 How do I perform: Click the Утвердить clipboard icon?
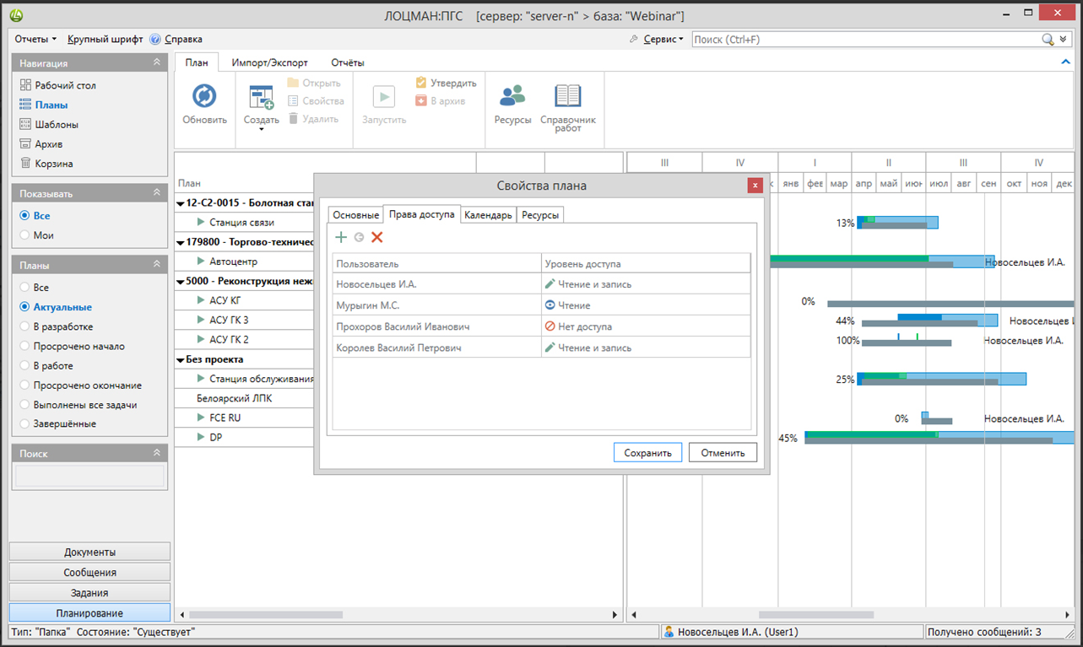[421, 83]
